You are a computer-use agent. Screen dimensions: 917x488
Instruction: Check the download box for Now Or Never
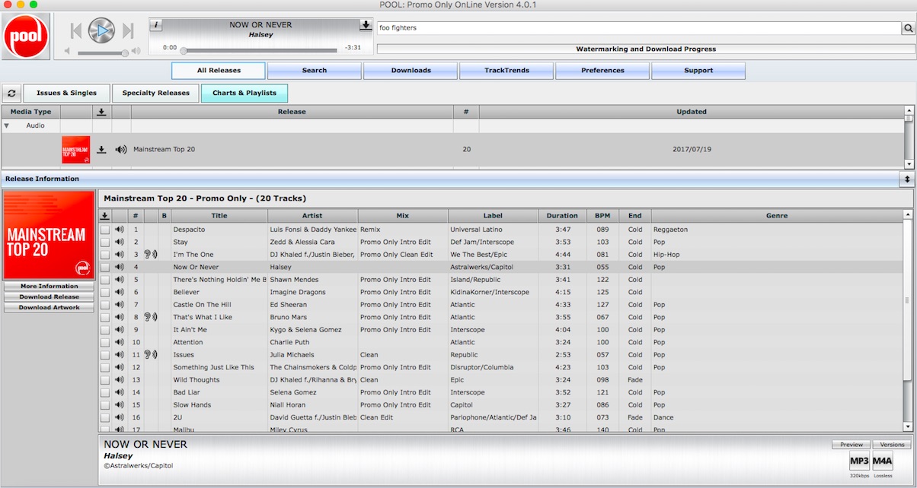(105, 267)
